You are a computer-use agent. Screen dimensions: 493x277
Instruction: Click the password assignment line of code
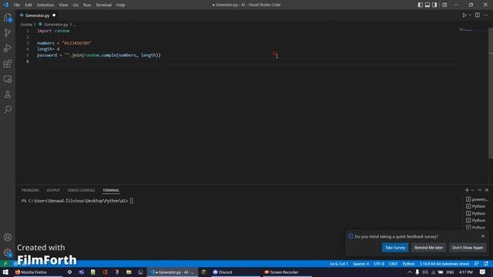[x=99, y=55]
